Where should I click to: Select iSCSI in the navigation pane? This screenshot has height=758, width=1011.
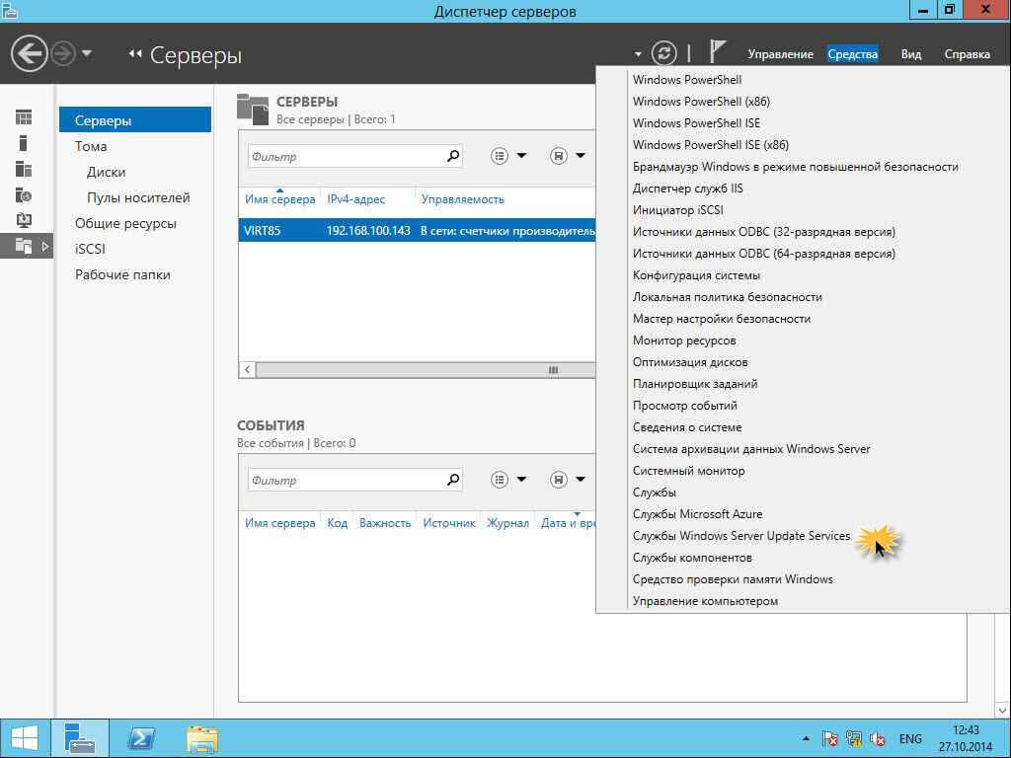point(90,249)
